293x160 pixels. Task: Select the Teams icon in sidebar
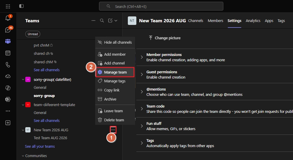click(8, 41)
